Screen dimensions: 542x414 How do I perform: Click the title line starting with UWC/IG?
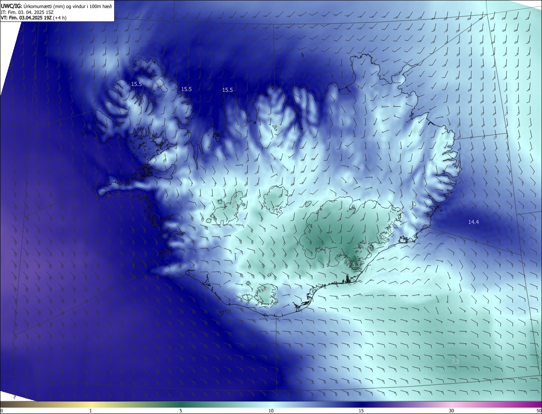tap(56, 6)
